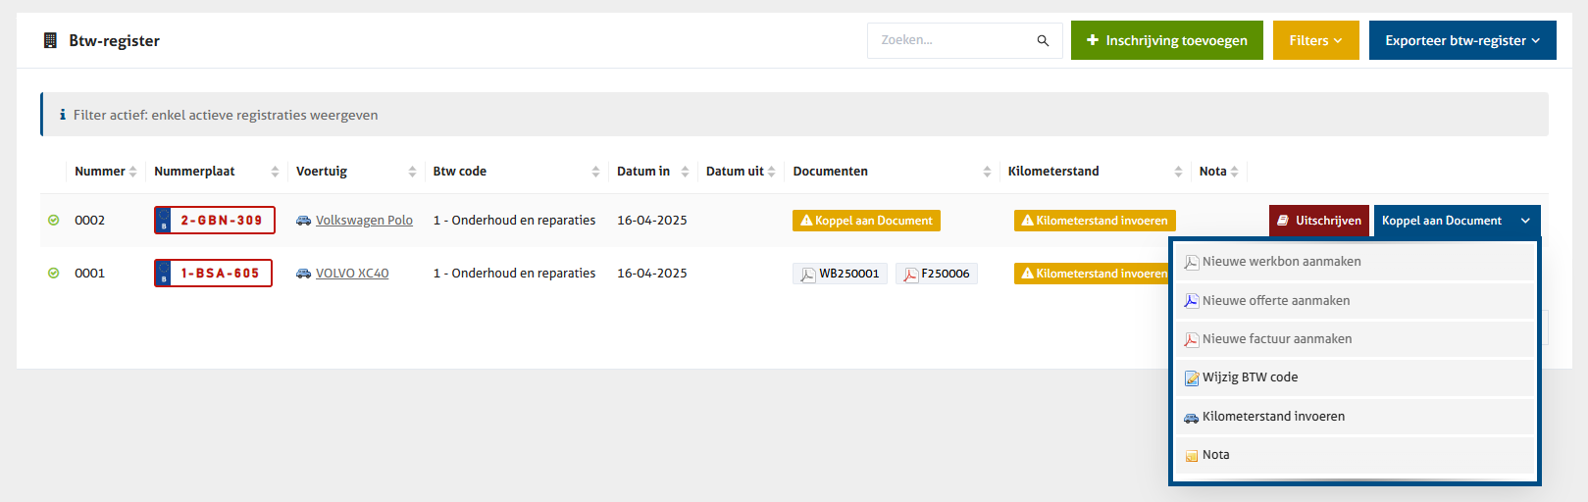
Task: Click the PDF icon on F250006
Action: tap(910, 275)
